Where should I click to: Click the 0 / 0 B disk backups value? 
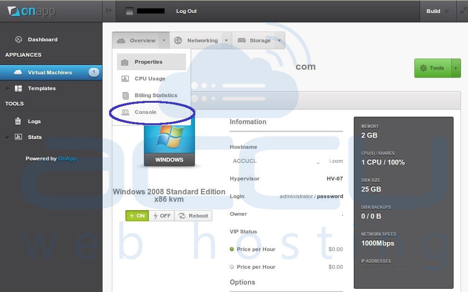coord(371,216)
